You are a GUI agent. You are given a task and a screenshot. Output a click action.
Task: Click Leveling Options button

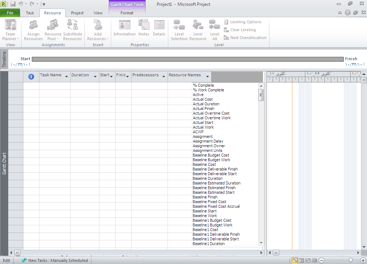click(243, 22)
